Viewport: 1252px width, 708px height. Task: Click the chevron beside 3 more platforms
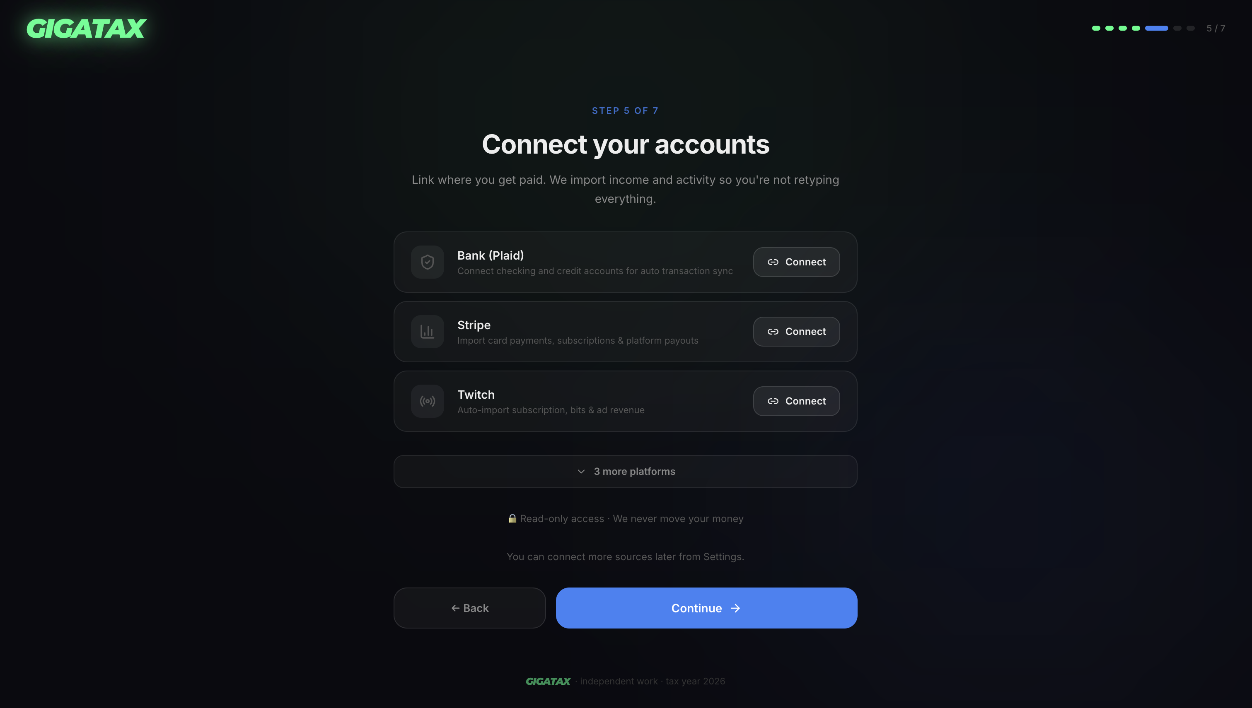tap(581, 472)
